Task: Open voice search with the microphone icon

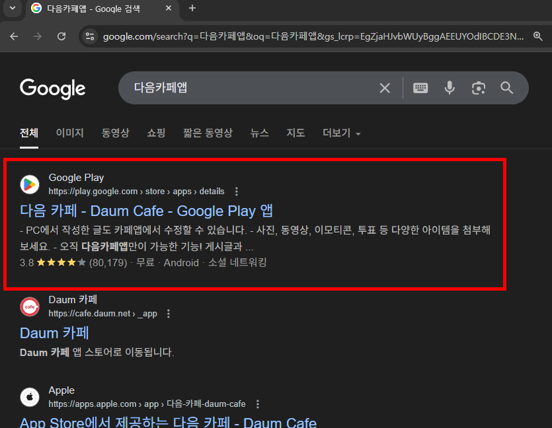Action: pos(450,87)
